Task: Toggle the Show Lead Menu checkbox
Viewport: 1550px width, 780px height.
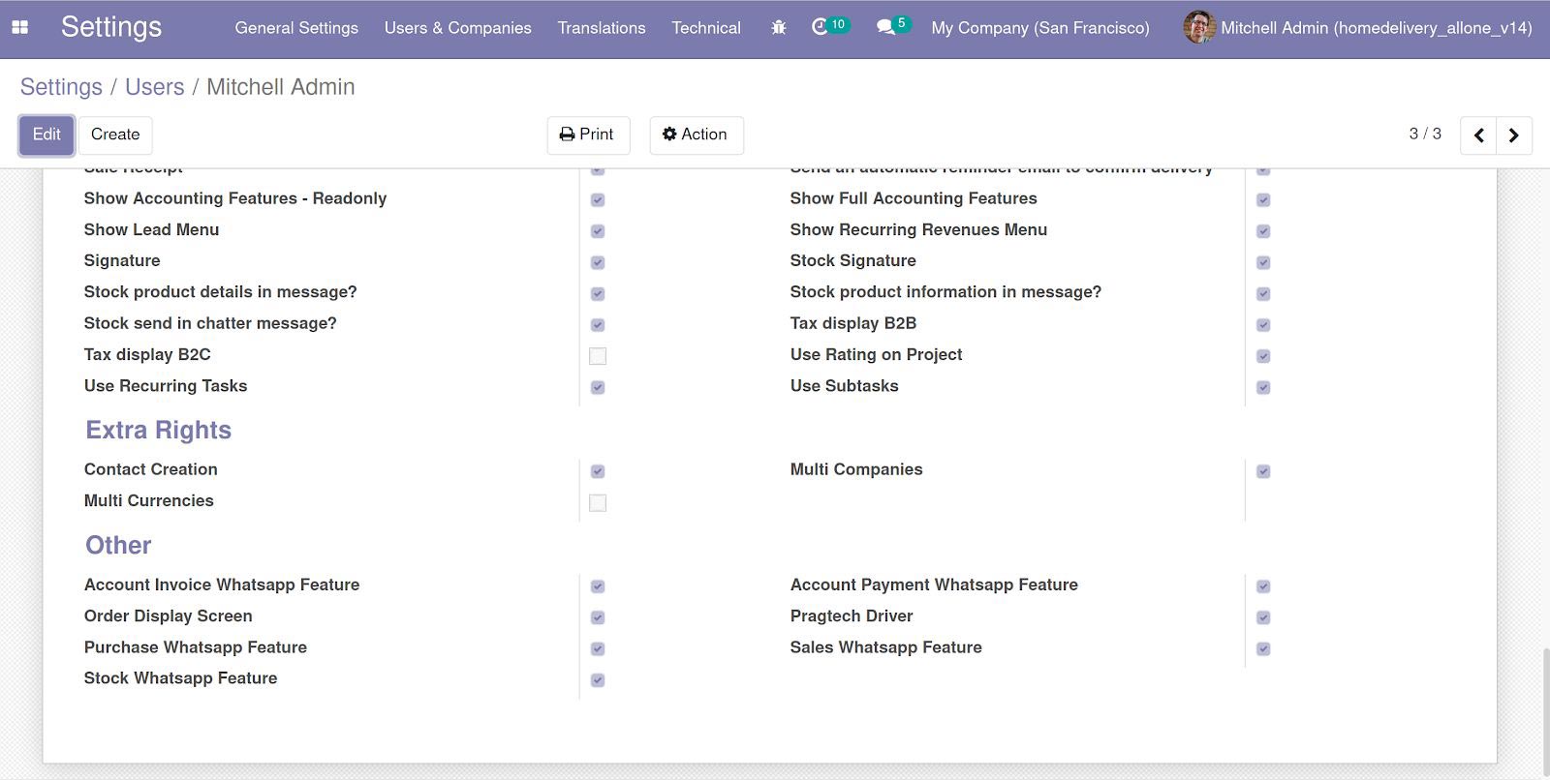Action: pyautogui.click(x=598, y=231)
